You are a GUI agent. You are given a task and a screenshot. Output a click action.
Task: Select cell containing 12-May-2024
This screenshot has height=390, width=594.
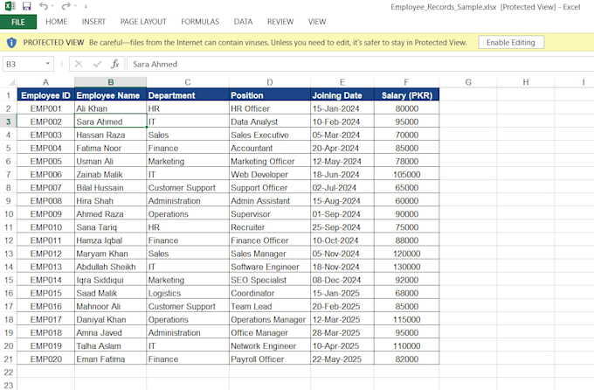(342, 161)
